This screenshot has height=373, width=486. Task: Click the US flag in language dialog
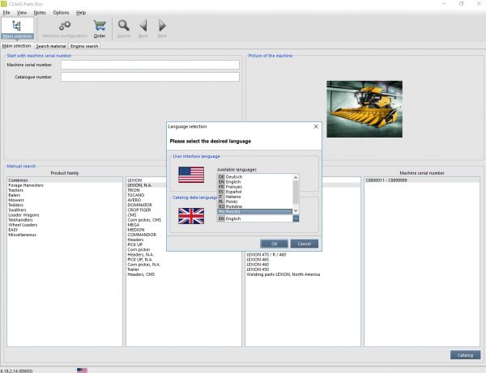(x=191, y=175)
